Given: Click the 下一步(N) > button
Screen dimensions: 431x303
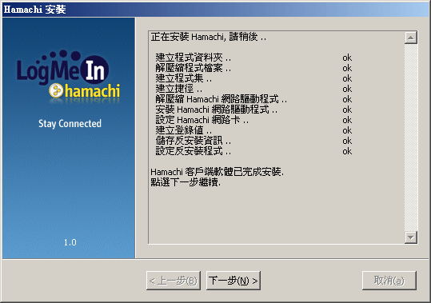Looking at the screenshot, I should click(233, 281).
